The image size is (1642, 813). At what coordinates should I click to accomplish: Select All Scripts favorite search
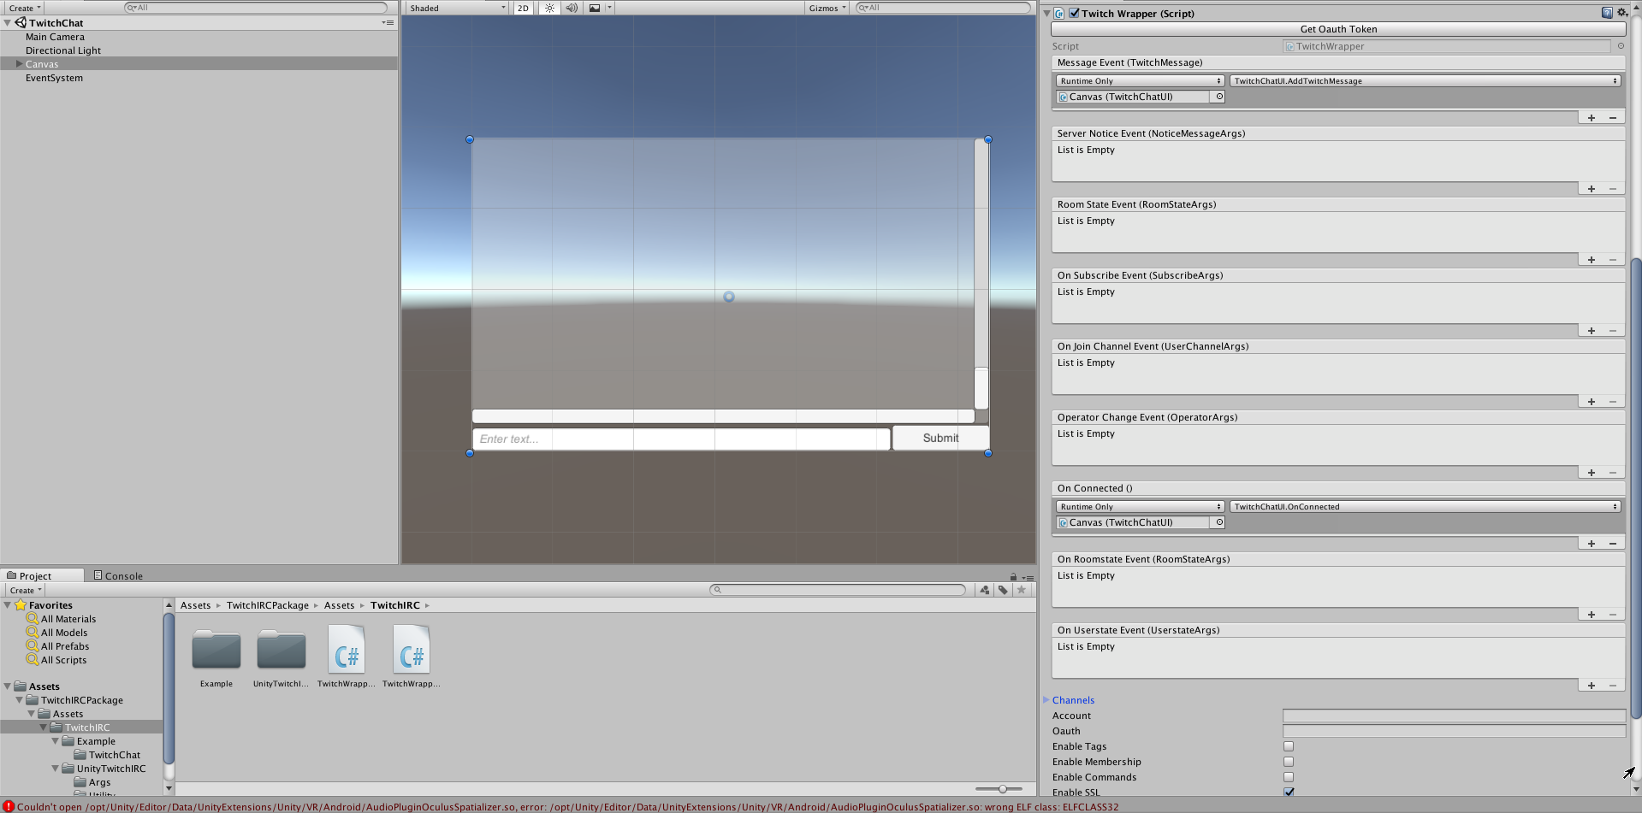click(63, 660)
